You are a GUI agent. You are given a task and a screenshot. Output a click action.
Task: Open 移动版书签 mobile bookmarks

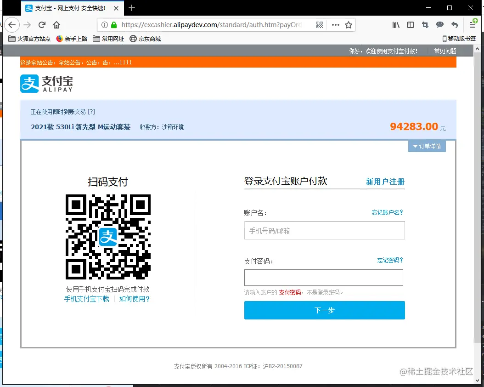[x=459, y=39]
